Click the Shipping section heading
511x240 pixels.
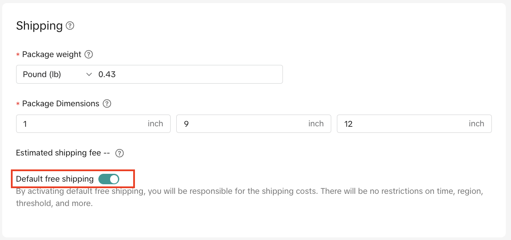(x=39, y=26)
